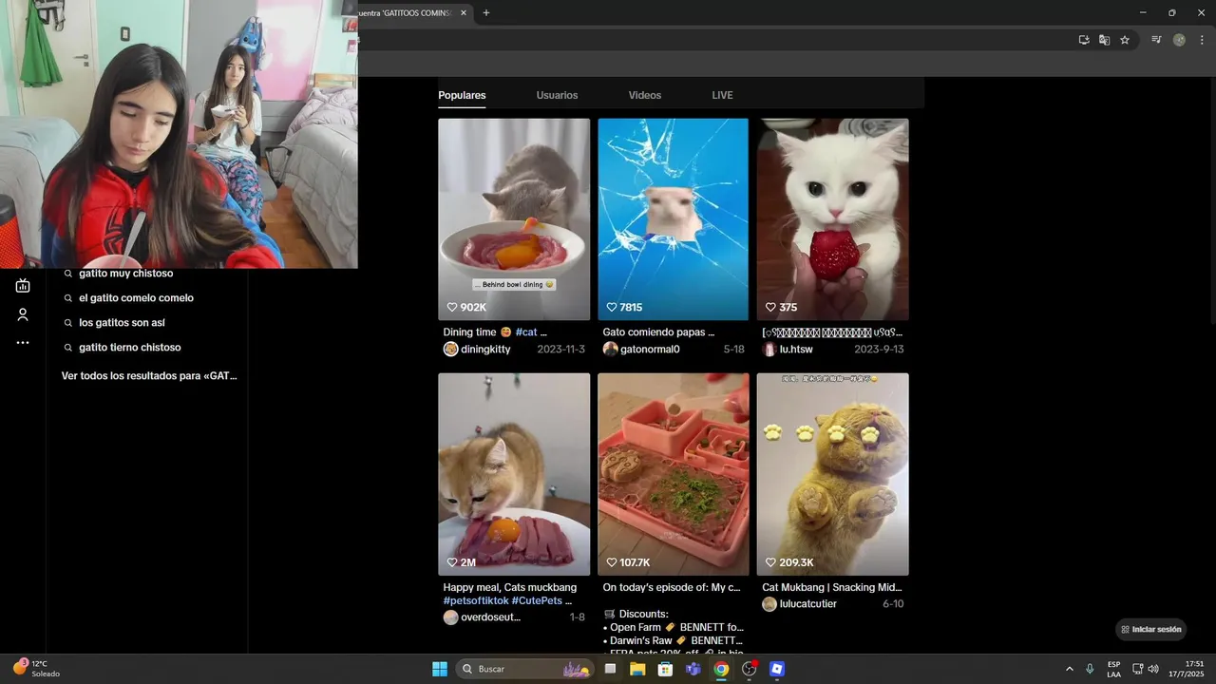The width and height of the screenshot is (1216, 684).
Task: Open the ESP LAA language switcher
Action: 1113,669
